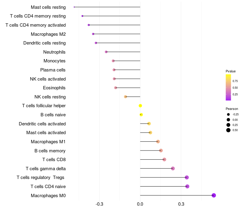Click the yellow B cells naive dot
Screen dimensions: 242x212
[141, 115]
